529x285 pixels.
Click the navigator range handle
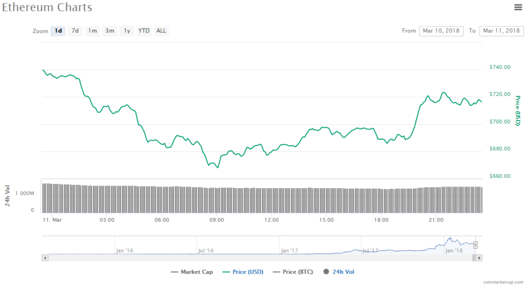(x=475, y=245)
